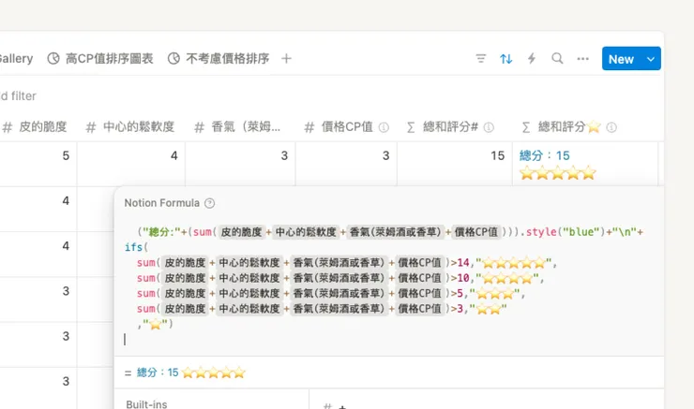Switch to 不考慮價格排序 view tab

point(219,58)
